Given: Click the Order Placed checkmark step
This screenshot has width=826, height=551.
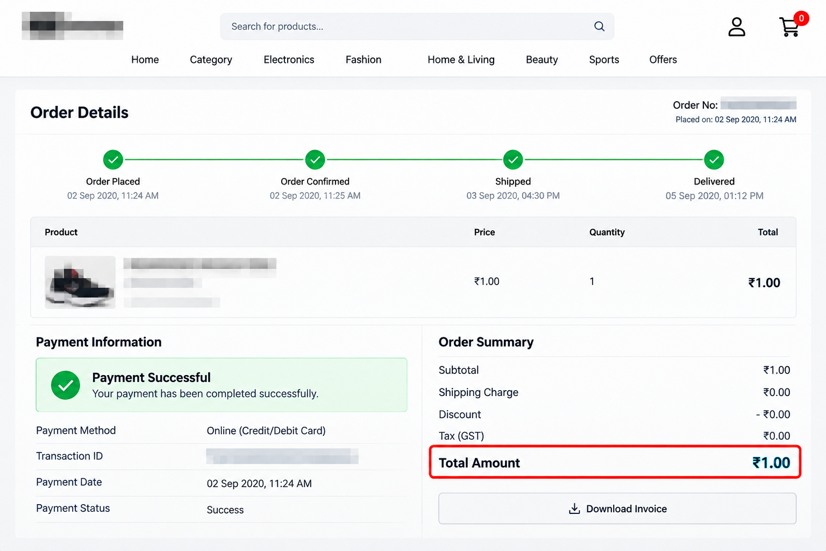Looking at the screenshot, I should [113, 160].
